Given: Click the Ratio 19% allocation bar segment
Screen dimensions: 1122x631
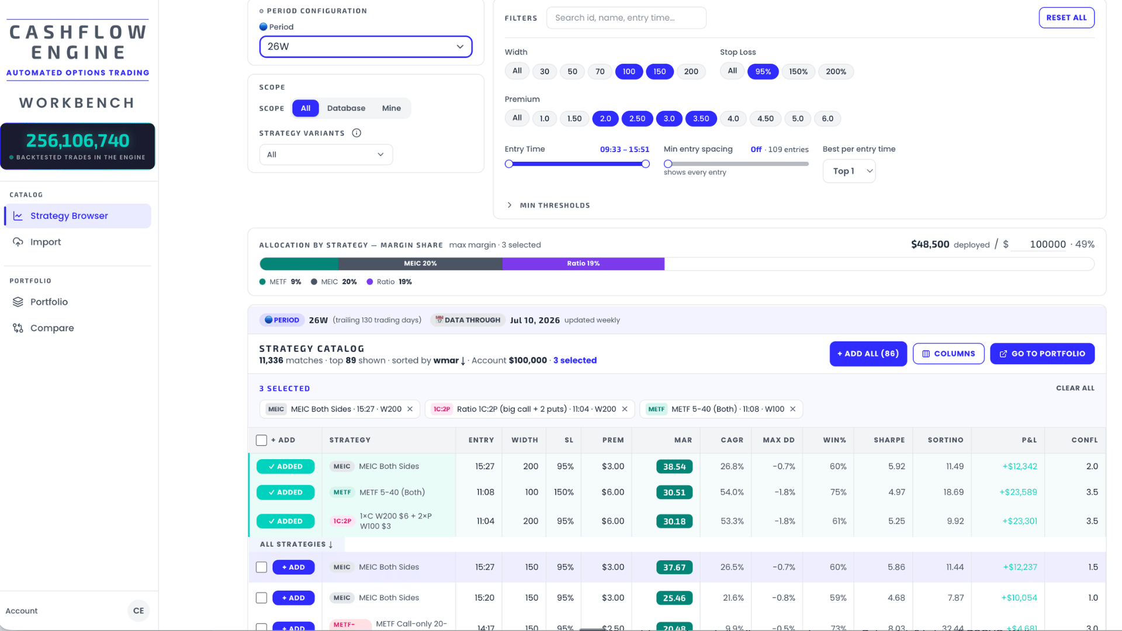Looking at the screenshot, I should pyautogui.click(x=583, y=264).
